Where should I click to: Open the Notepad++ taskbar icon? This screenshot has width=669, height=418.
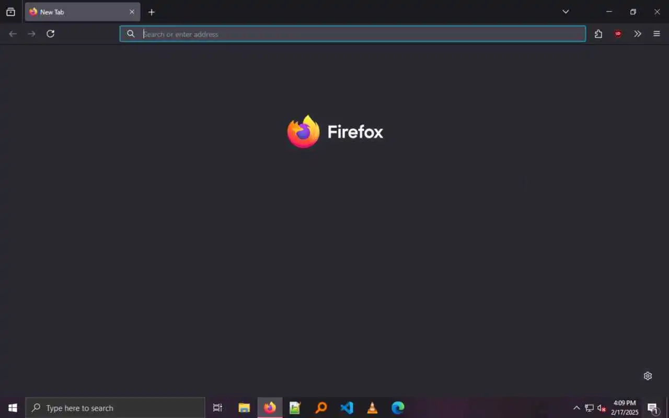[295, 408]
